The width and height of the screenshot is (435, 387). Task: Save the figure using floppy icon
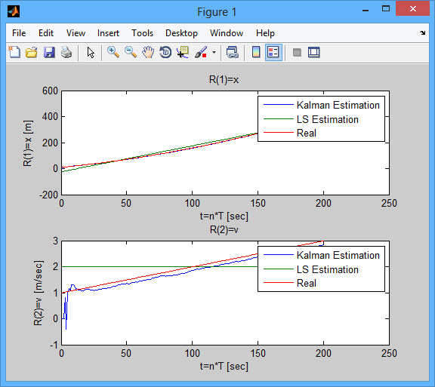point(49,52)
